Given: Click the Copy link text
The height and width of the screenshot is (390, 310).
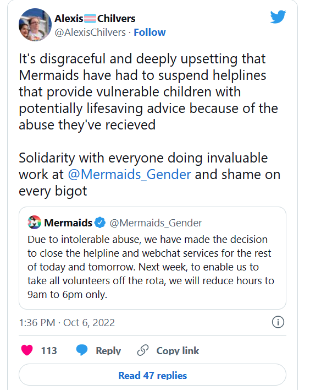Looking at the screenshot, I should click(x=178, y=351).
